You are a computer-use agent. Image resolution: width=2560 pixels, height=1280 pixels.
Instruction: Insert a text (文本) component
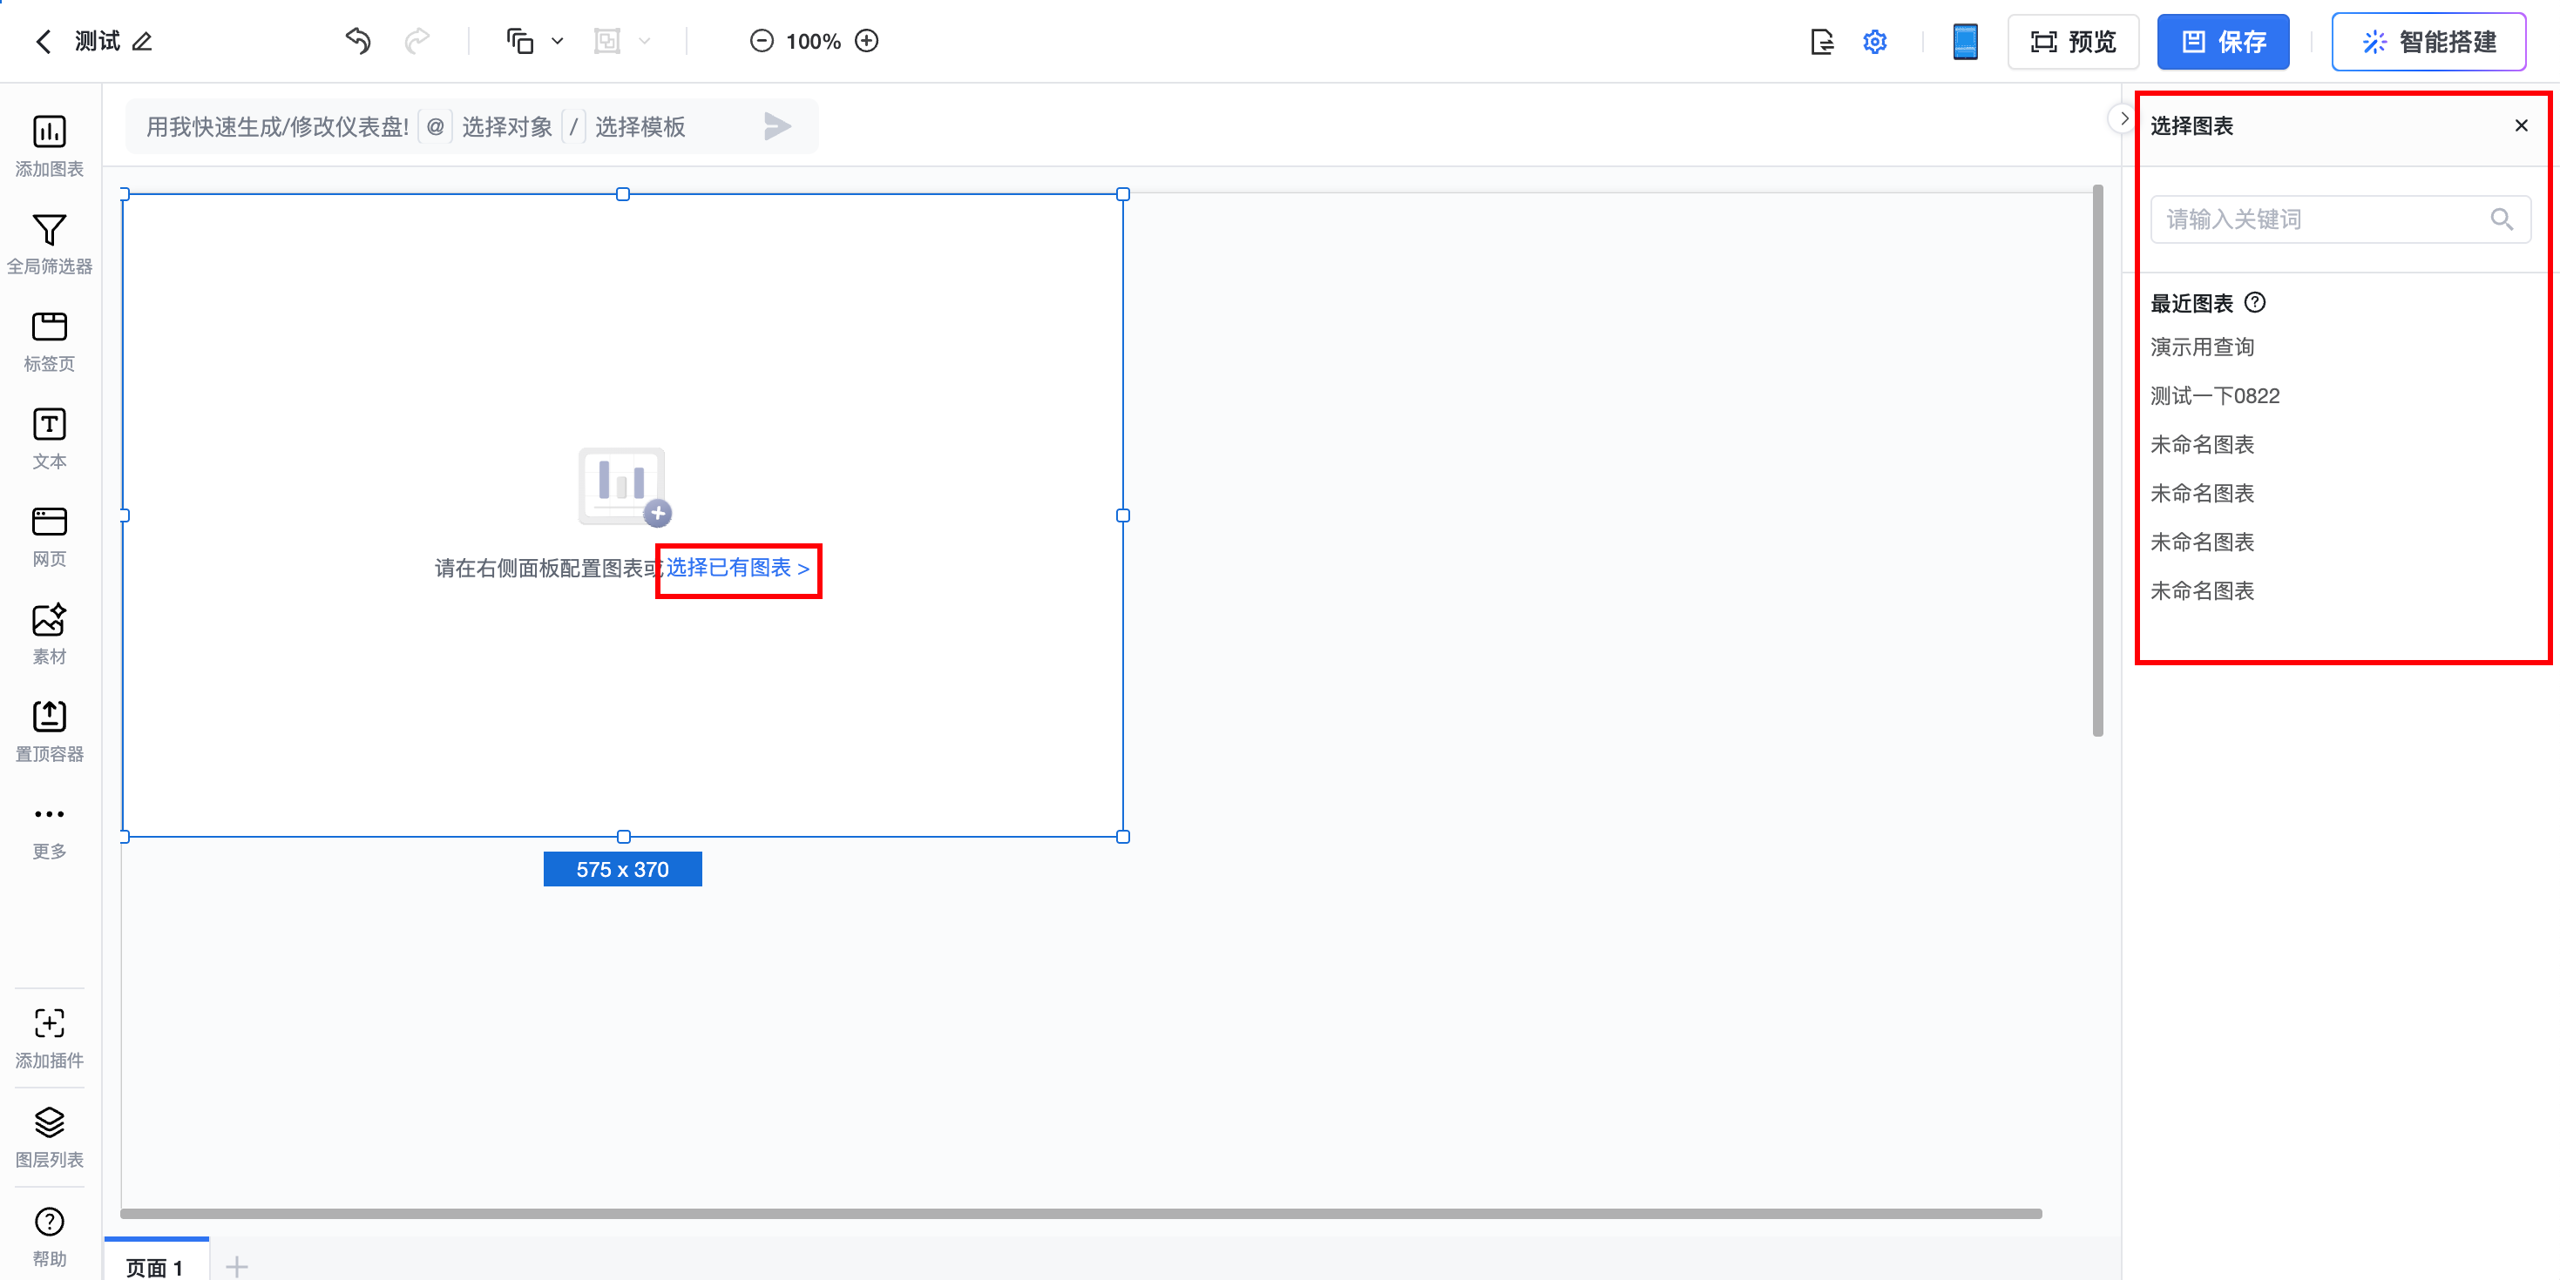(49, 437)
